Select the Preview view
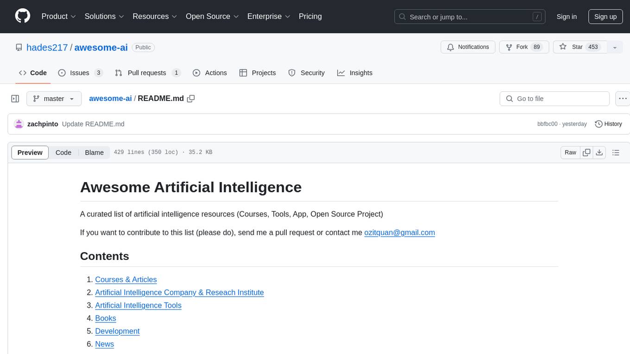The height and width of the screenshot is (354, 630). [30, 152]
